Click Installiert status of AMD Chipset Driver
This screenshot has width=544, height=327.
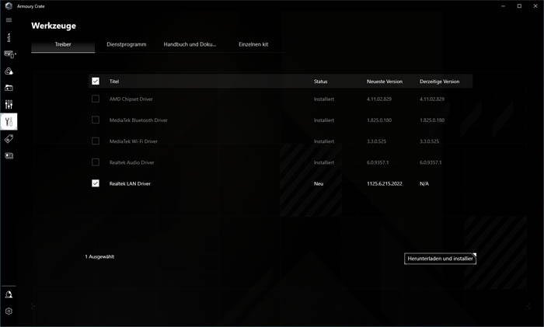(324, 99)
